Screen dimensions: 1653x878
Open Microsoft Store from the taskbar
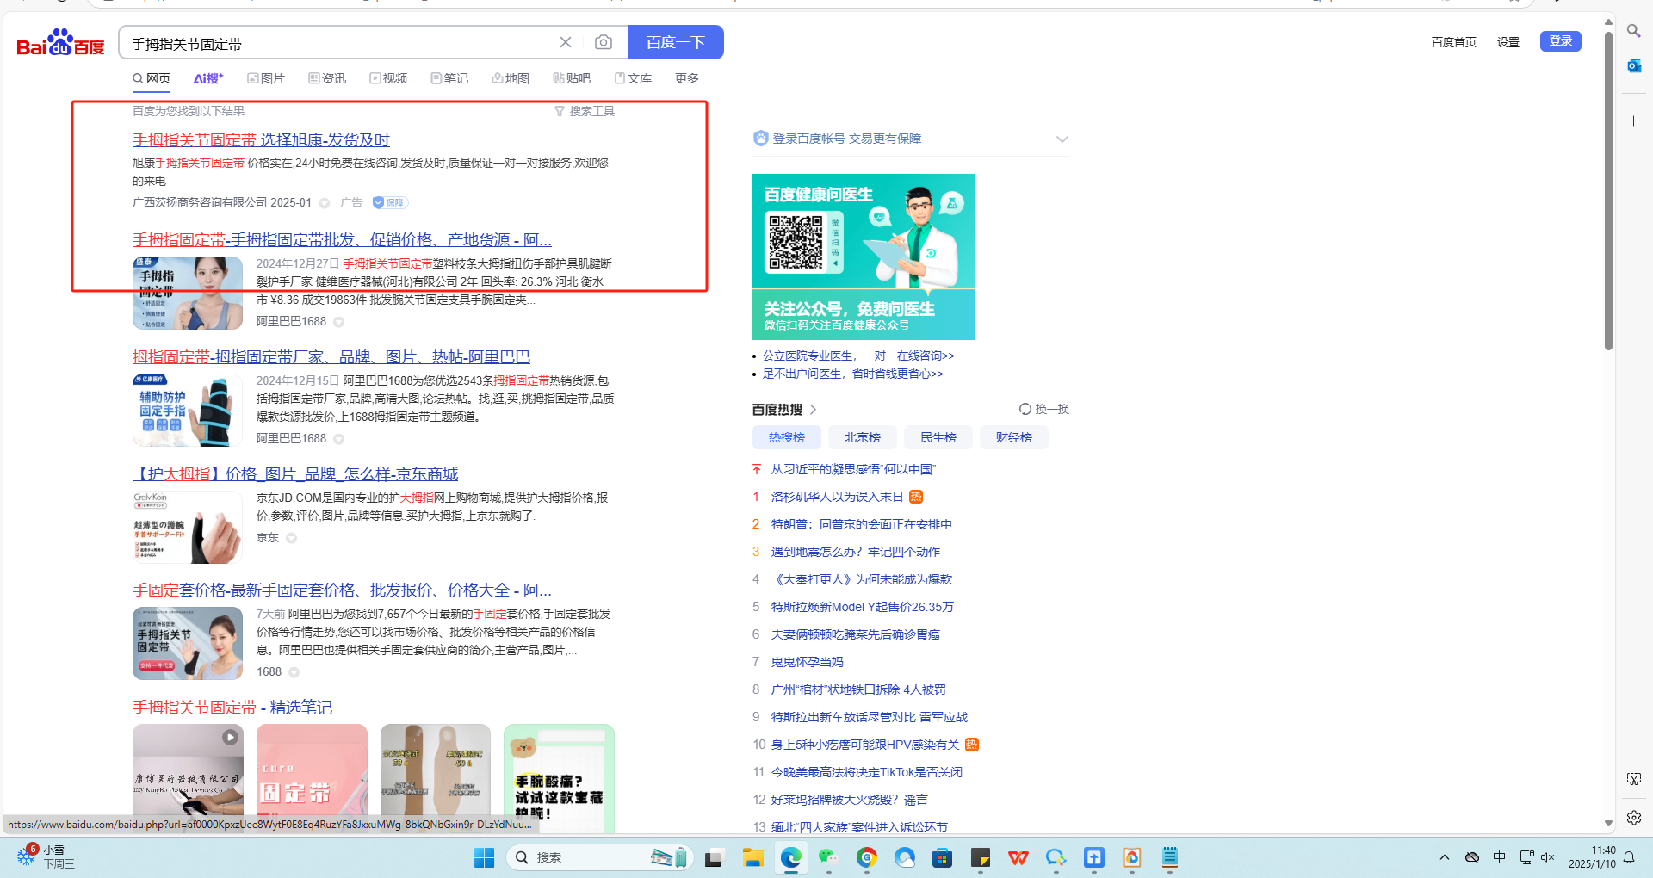pyautogui.click(x=943, y=857)
